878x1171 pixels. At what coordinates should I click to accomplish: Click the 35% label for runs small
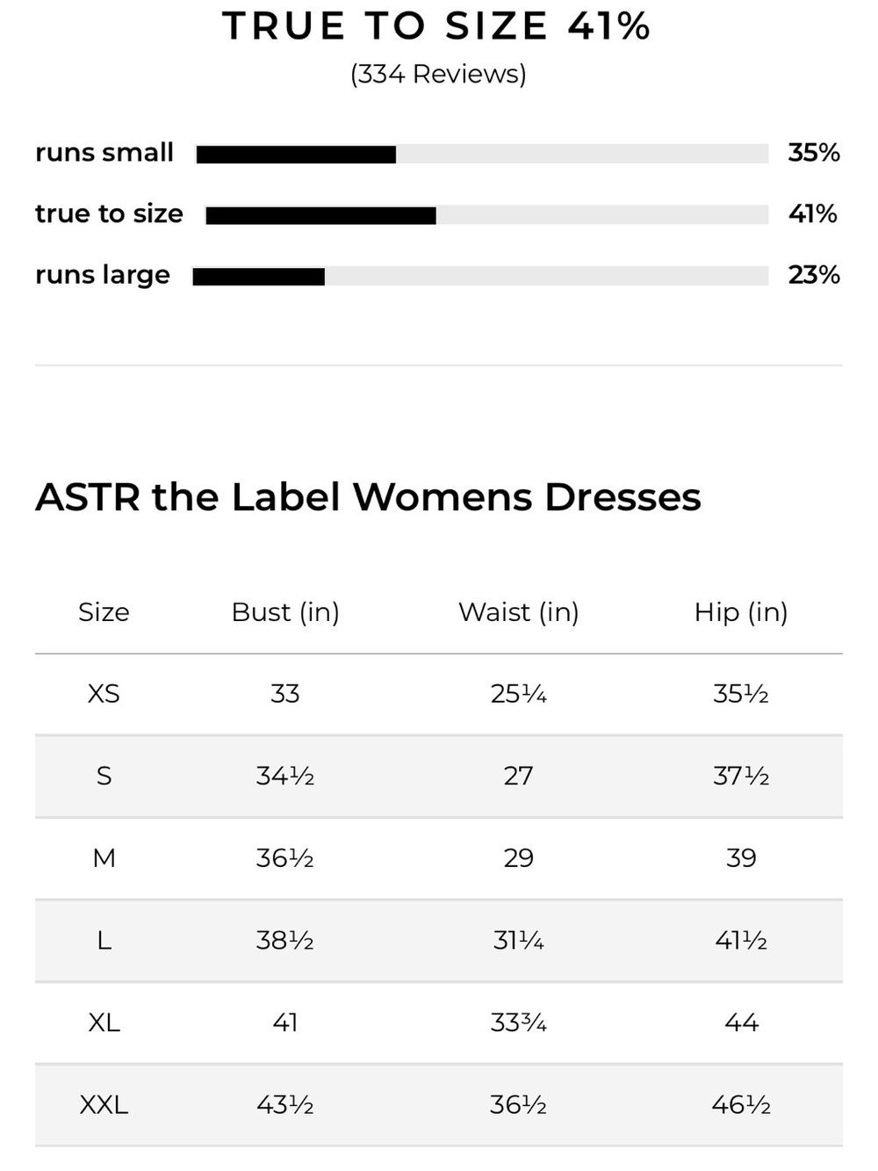tap(814, 153)
